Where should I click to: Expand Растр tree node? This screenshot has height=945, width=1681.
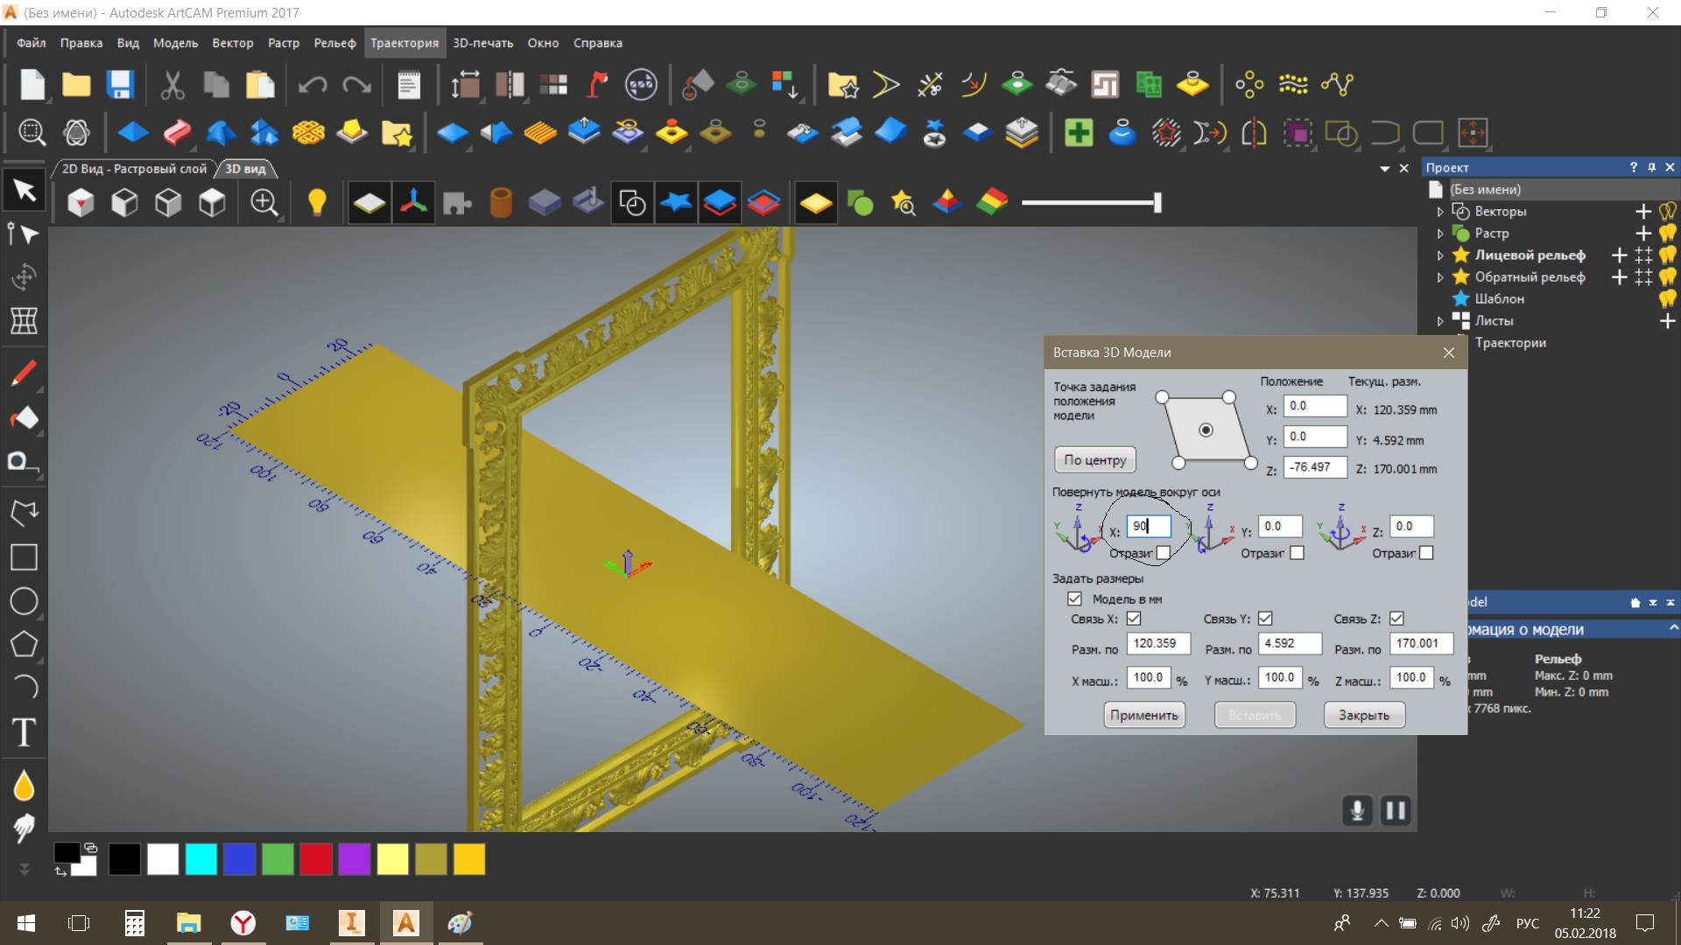click(1440, 234)
